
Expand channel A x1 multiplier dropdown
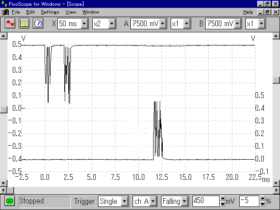pos(187,24)
